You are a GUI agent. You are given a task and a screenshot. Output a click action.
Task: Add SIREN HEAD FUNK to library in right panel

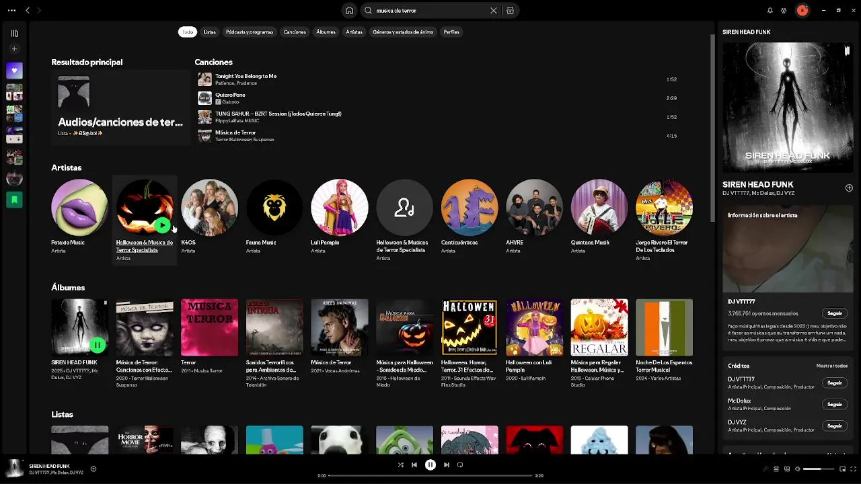(x=849, y=188)
